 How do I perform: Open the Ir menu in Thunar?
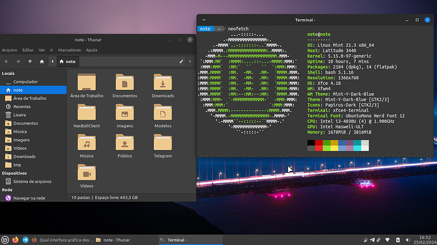51,50
